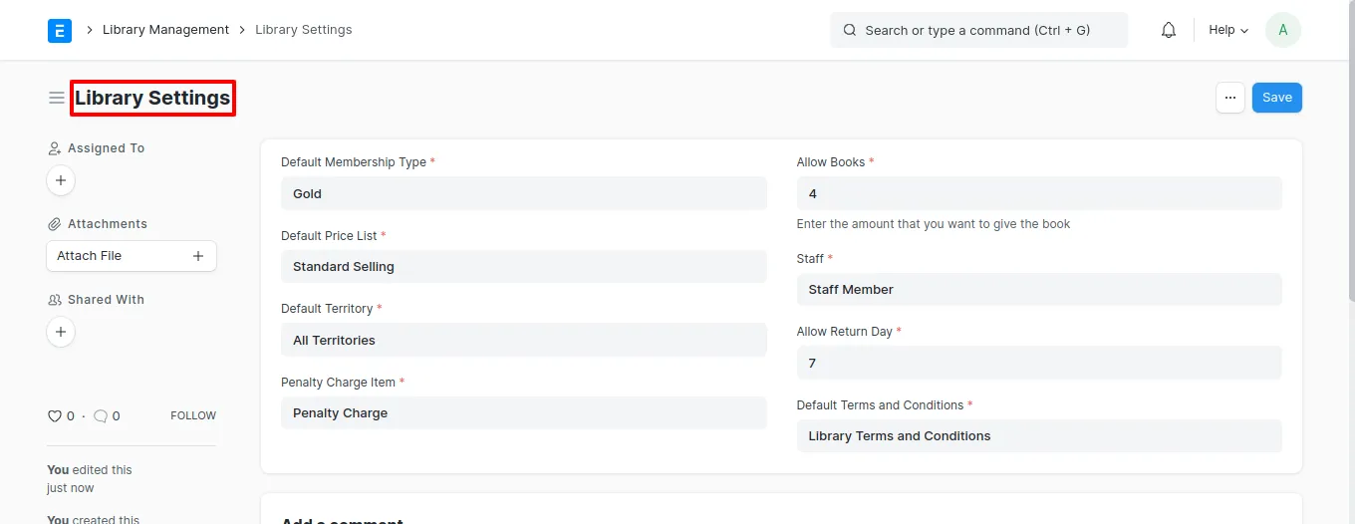The width and height of the screenshot is (1355, 524).
Task: Toggle the sidebar hamburger menu
Action: (57, 98)
